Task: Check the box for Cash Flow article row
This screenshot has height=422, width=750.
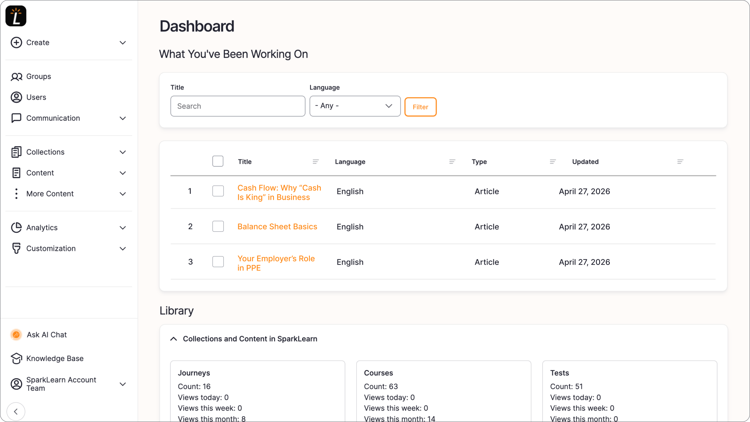Action: click(x=218, y=191)
